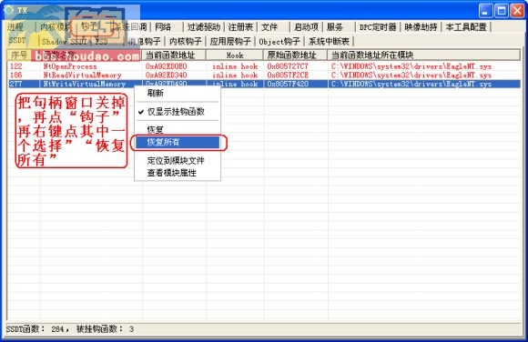The height and width of the screenshot is (342, 528).
Task: Choose 恢复 in the context menu
Action: tap(156, 129)
